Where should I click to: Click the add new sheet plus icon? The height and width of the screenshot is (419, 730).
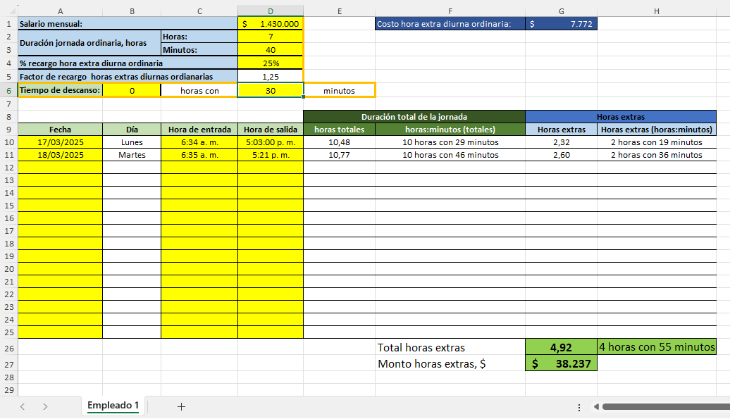click(181, 406)
